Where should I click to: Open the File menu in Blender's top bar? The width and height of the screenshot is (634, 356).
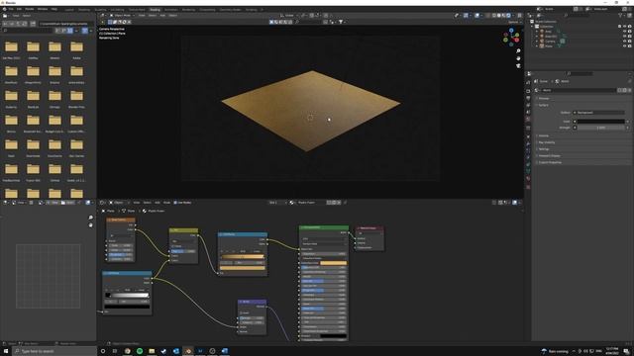[11, 9]
